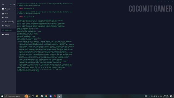Open File Explorer from the taskbar
The image size is (174, 98).
point(37,96)
